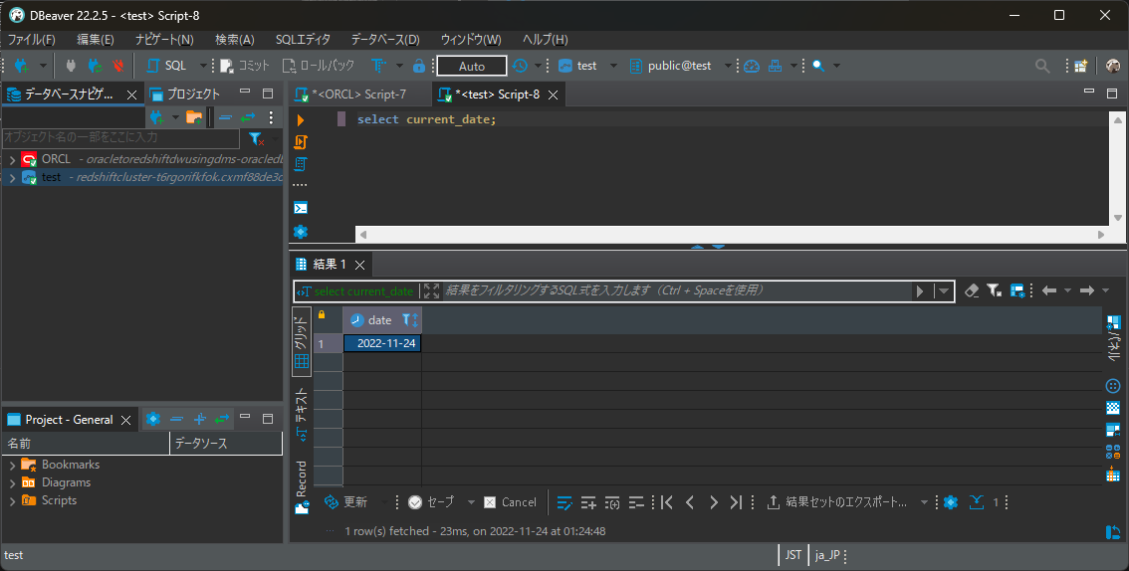Open the ヘルプ(H) menu
Image resolution: width=1129 pixels, height=571 pixels.
click(x=545, y=40)
